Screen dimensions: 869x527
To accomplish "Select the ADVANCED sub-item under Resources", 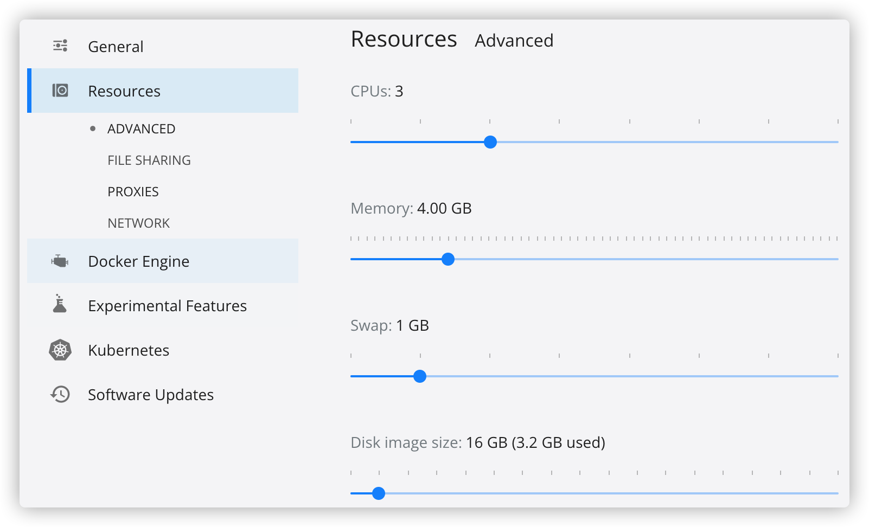I will click(x=141, y=129).
